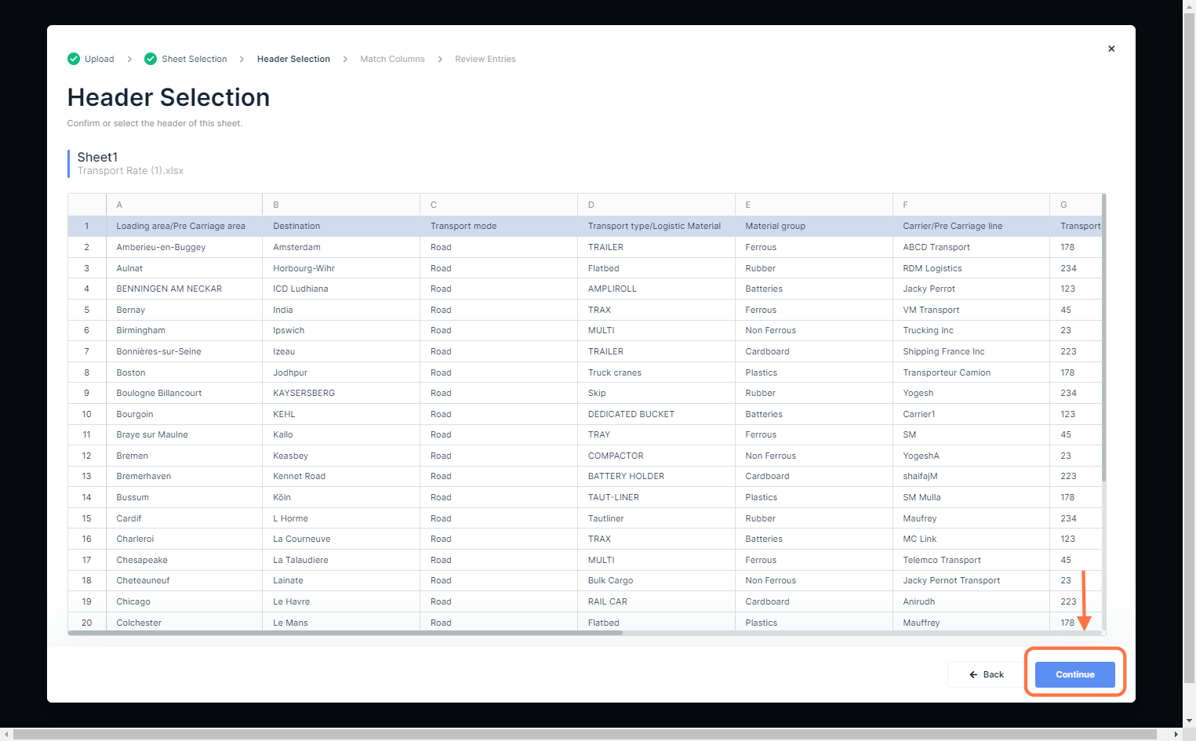Click the page scroll-down arrow at bottom right
The height and width of the screenshot is (741, 1196).
click(1190, 721)
